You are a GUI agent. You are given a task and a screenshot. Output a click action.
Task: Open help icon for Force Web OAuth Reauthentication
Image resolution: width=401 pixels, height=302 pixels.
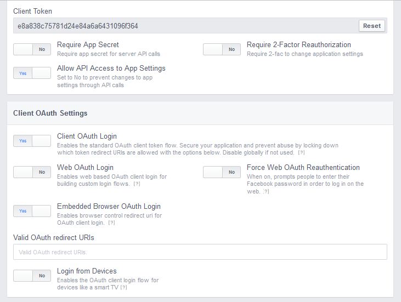pyautogui.click(x=266, y=192)
